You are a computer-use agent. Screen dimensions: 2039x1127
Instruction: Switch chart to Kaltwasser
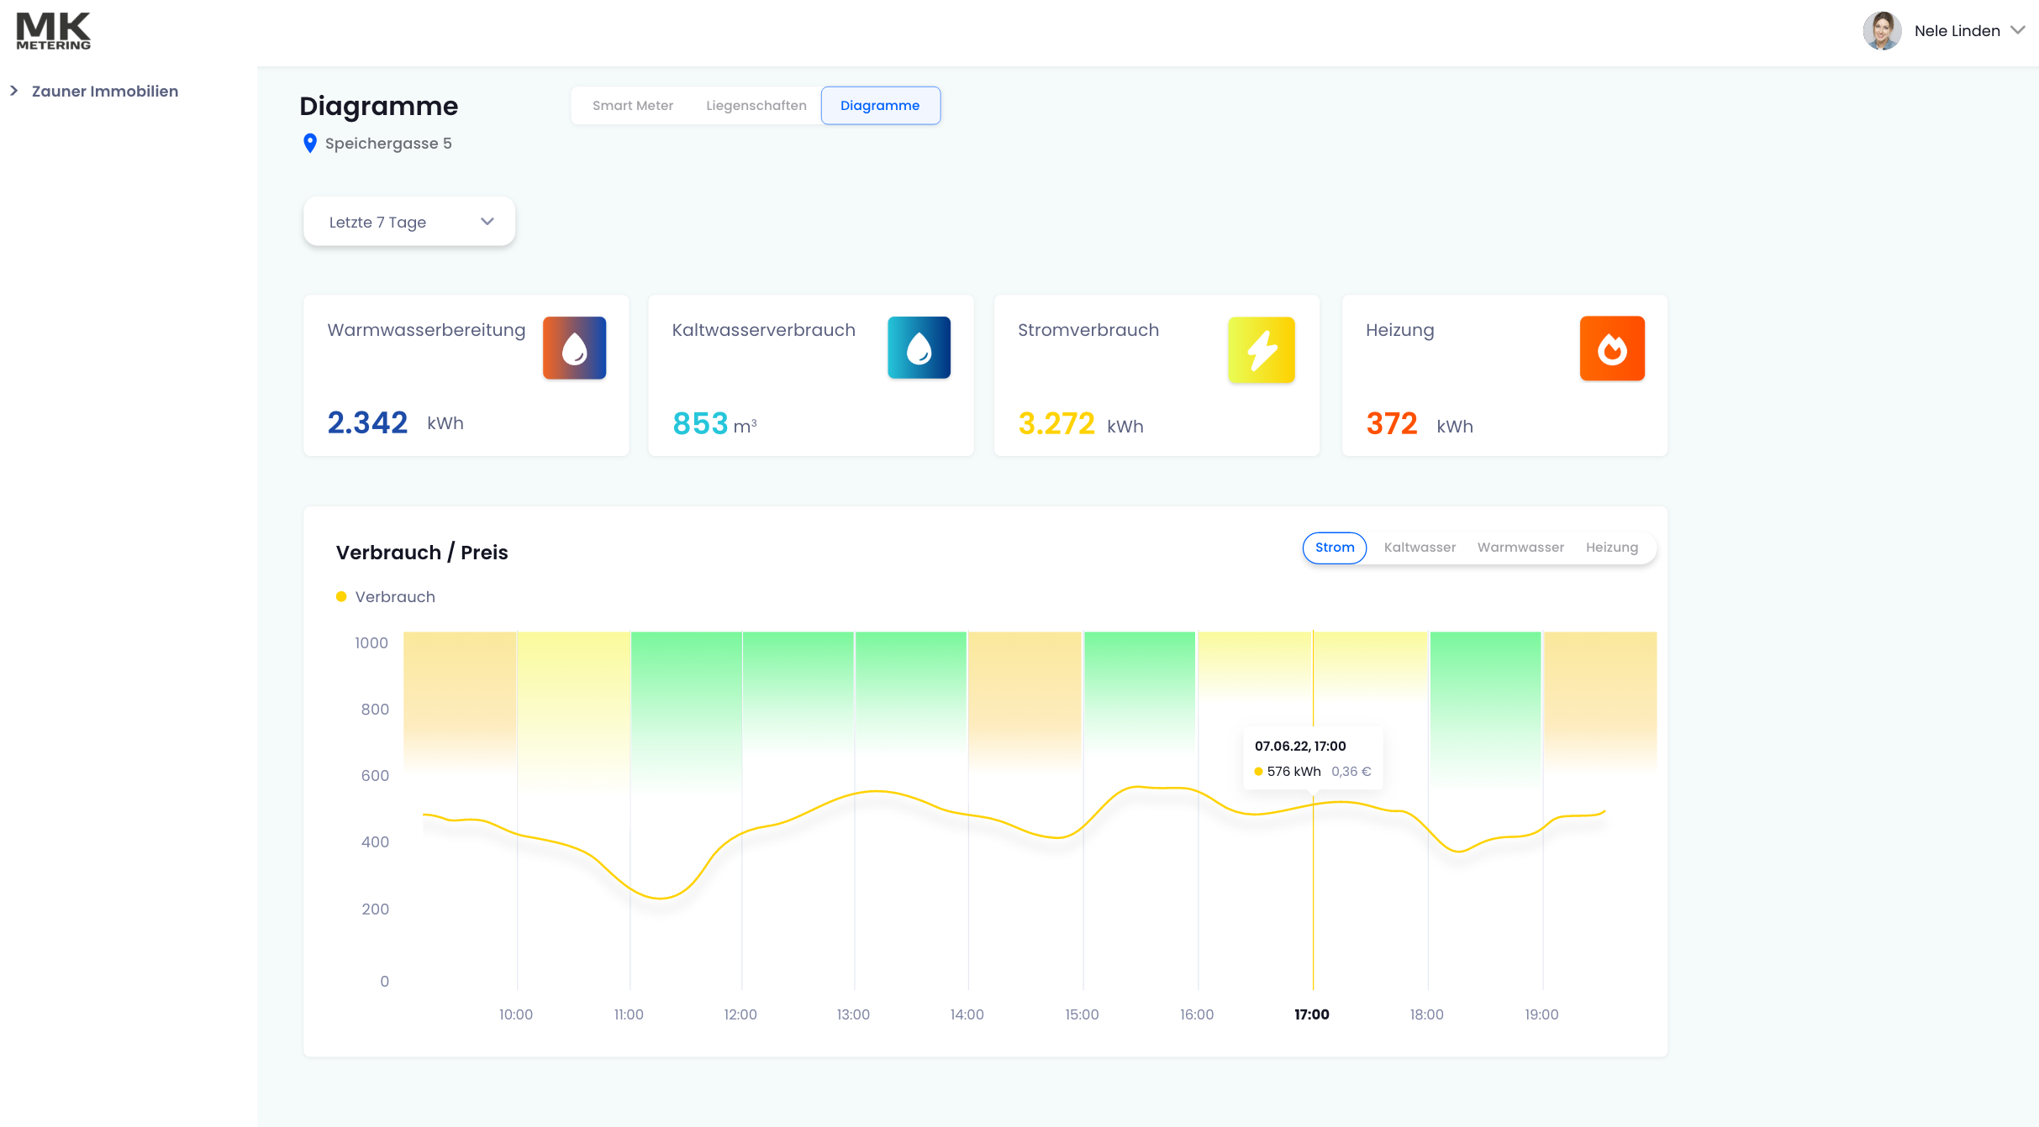(1419, 548)
